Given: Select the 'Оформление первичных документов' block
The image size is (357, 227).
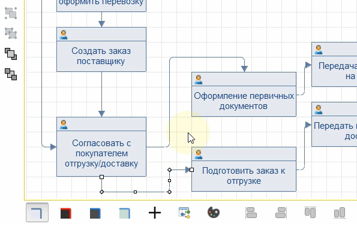Looking at the screenshot, I should [244, 94].
